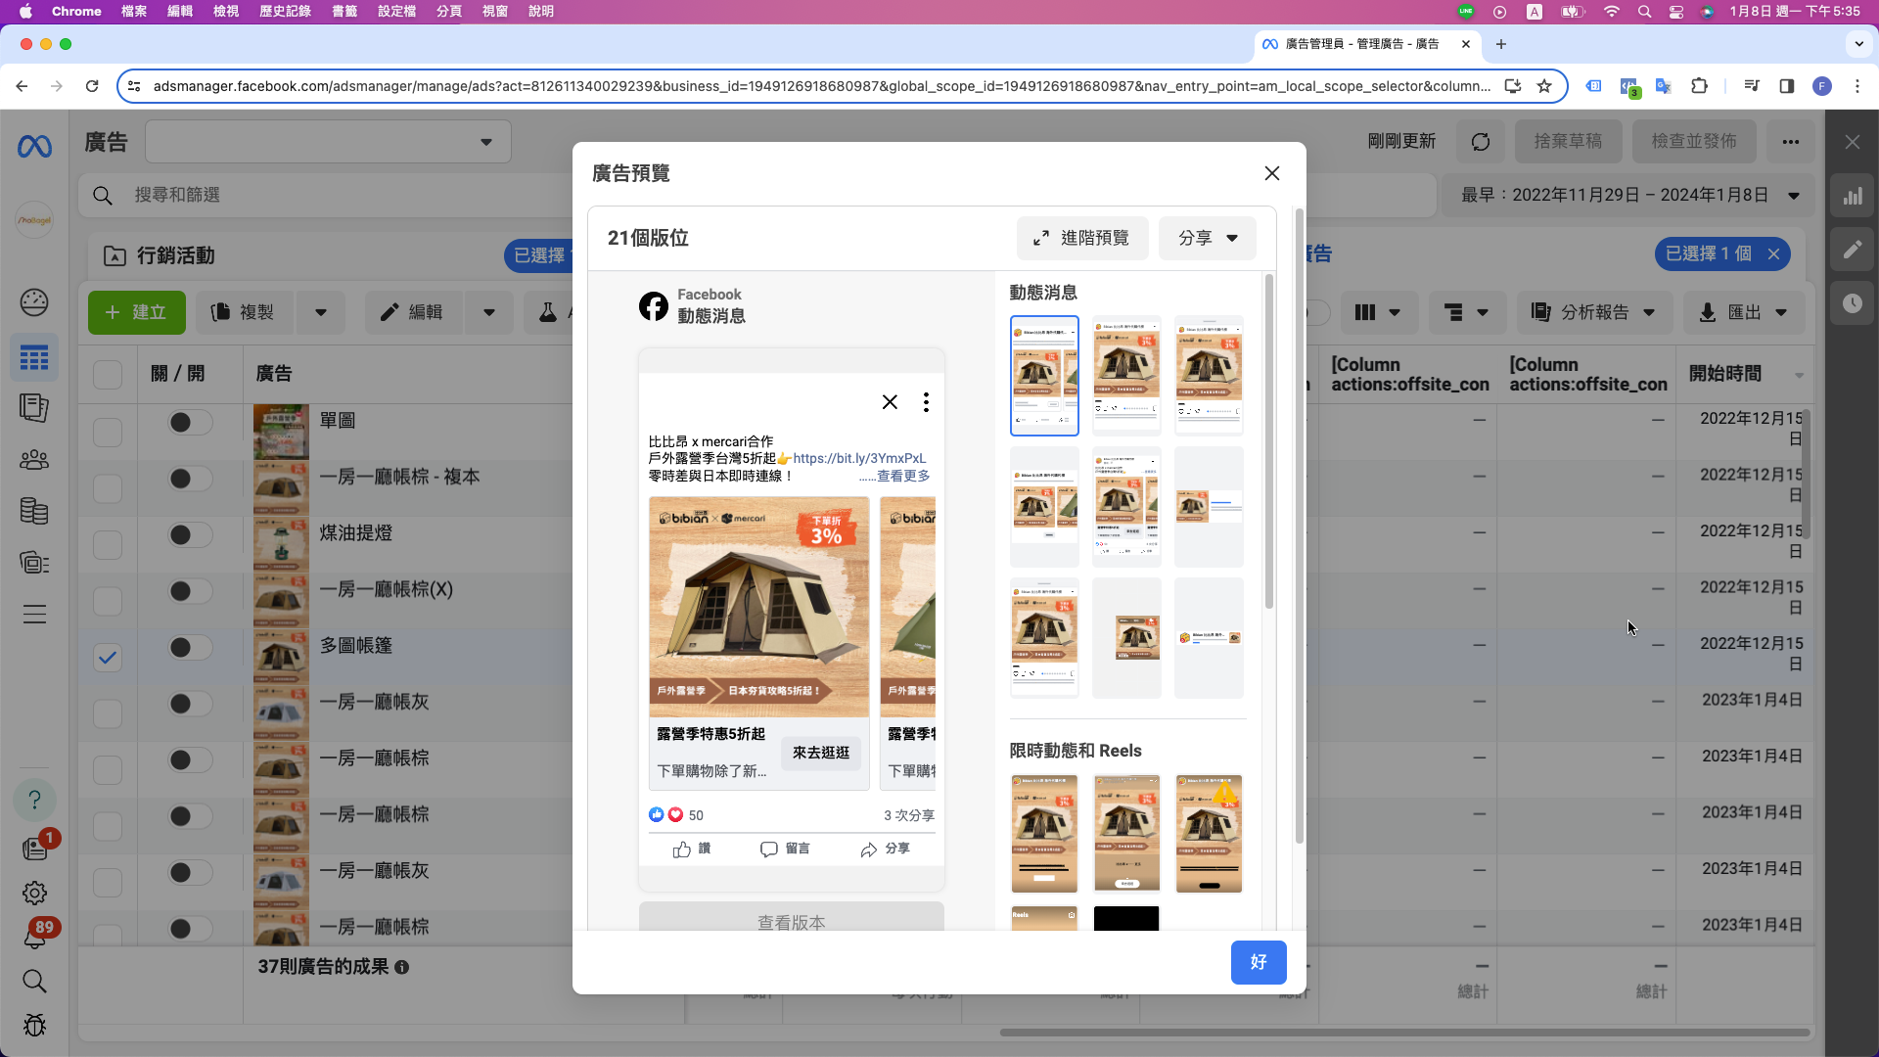Screen dimensions: 1879x1057
Task: Close the 廣告預覽 dialog
Action: click(1272, 173)
